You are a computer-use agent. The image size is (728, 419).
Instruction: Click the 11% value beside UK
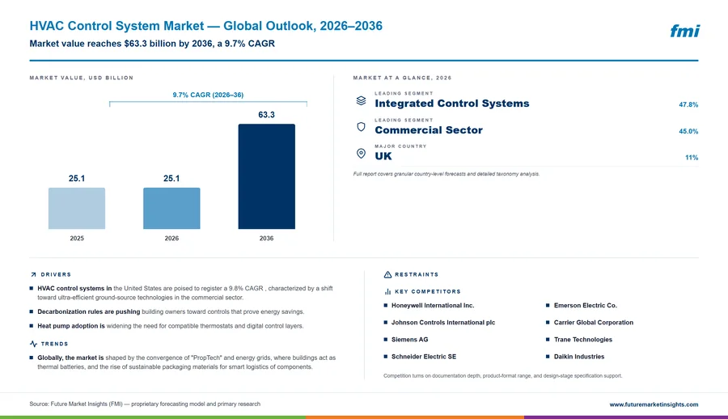[692, 158]
